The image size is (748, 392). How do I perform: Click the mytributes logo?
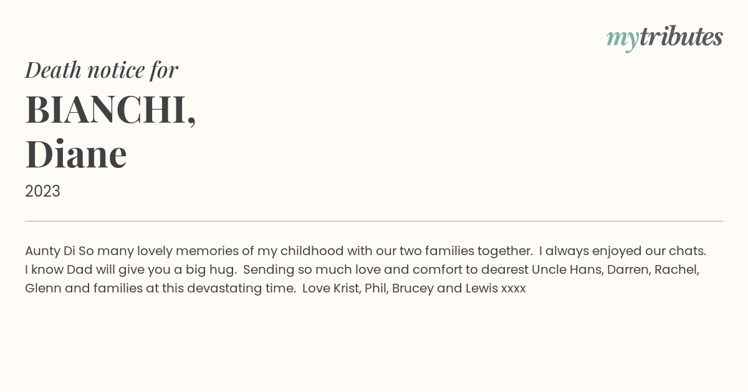coord(664,39)
